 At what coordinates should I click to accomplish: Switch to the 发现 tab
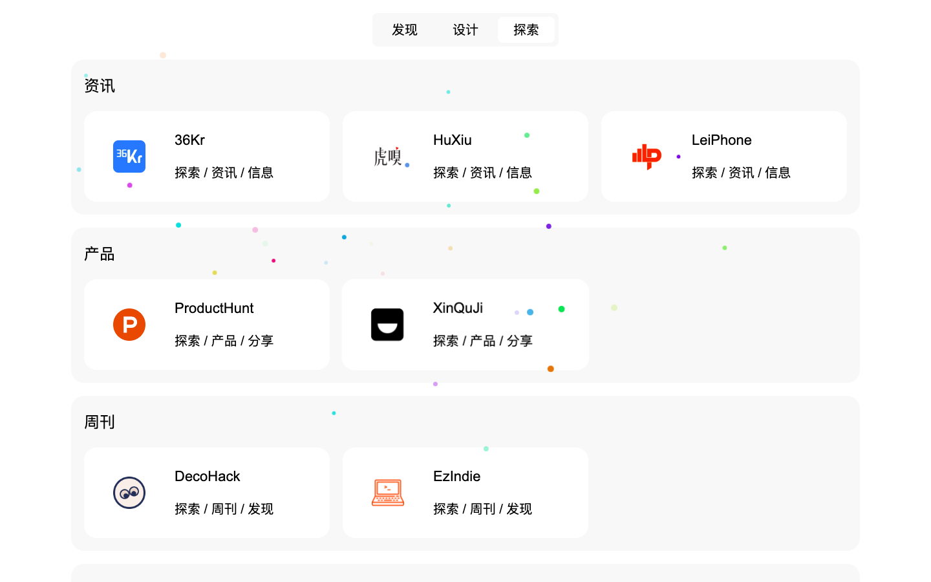(x=405, y=30)
